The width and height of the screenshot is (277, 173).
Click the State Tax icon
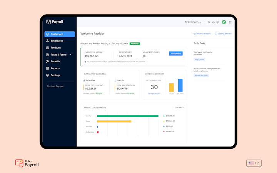[115, 80]
